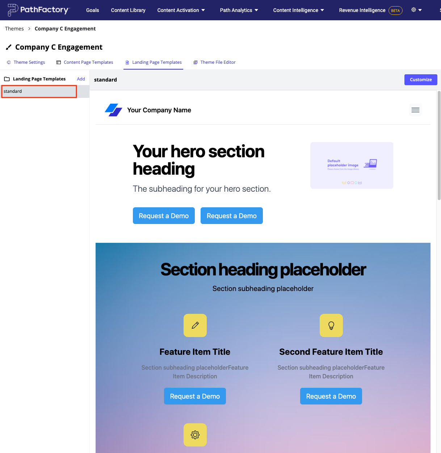
Task: Open the Theme File Editor tab
Action: pos(218,62)
